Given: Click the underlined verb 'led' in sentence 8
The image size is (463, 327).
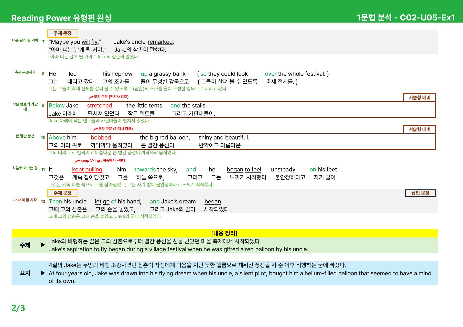Looking at the screenshot, I should (x=73, y=74).
